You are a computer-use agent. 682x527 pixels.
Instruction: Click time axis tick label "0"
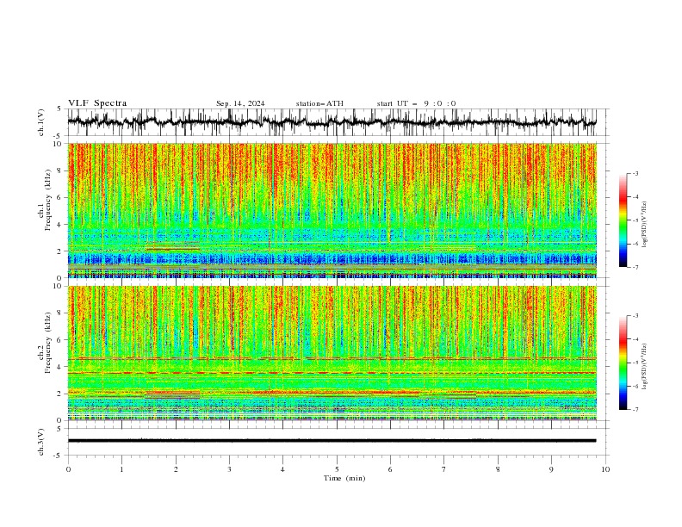coord(68,469)
